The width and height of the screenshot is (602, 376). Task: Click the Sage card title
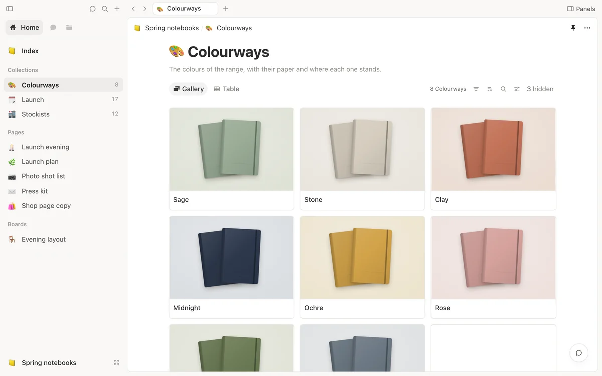[181, 200]
